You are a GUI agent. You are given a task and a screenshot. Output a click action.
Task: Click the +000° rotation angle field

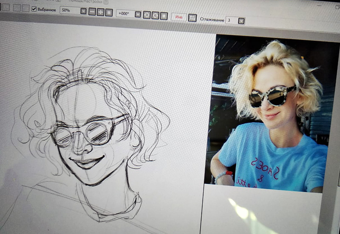pos(125,14)
